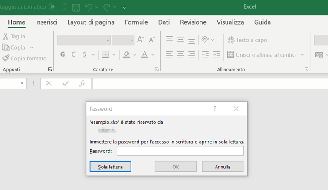The width and height of the screenshot is (328, 190).
Task: Click the accounting number format icon
Action: point(319,55)
